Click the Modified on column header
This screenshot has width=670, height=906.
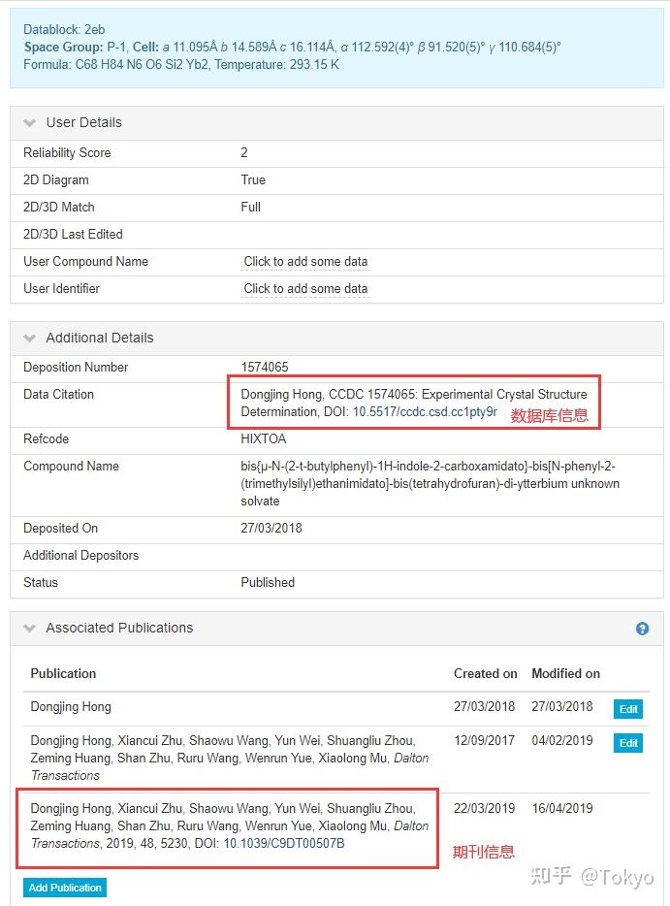(565, 674)
